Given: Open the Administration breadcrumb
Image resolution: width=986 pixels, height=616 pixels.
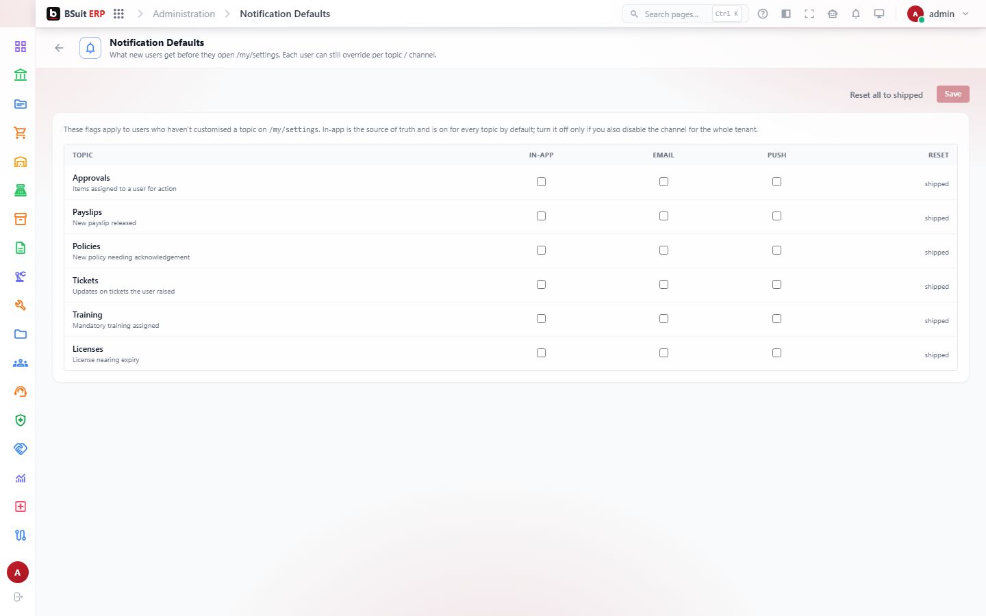Looking at the screenshot, I should pos(184,14).
